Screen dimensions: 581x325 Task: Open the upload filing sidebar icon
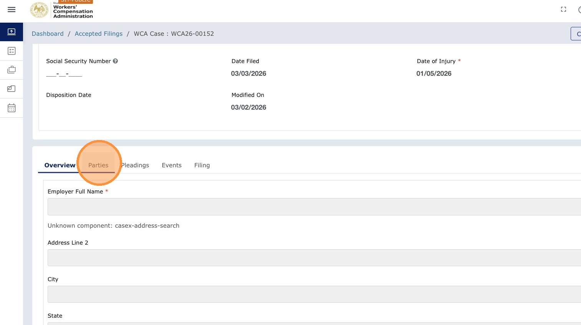coord(12,32)
